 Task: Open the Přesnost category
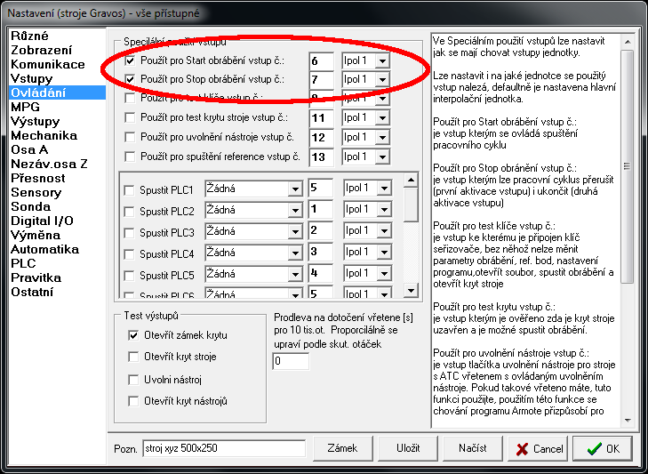(x=37, y=178)
